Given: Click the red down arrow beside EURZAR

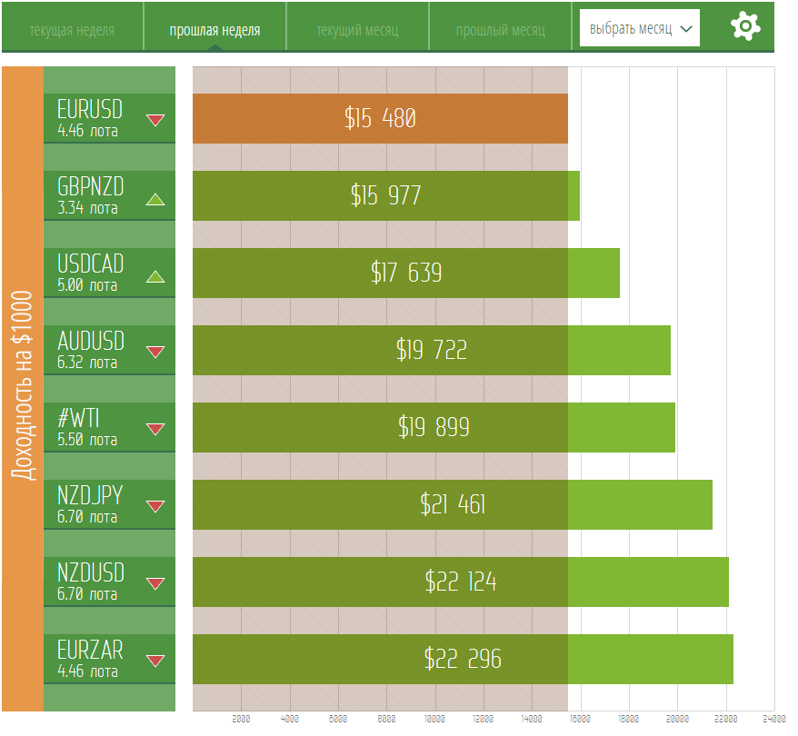Looking at the screenshot, I should (x=155, y=661).
